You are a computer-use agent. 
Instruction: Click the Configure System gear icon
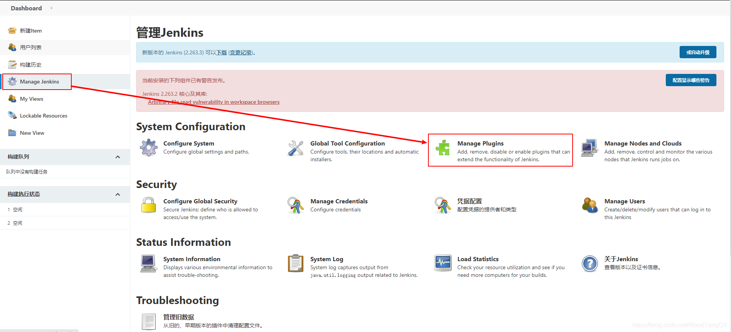pyautogui.click(x=149, y=148)
